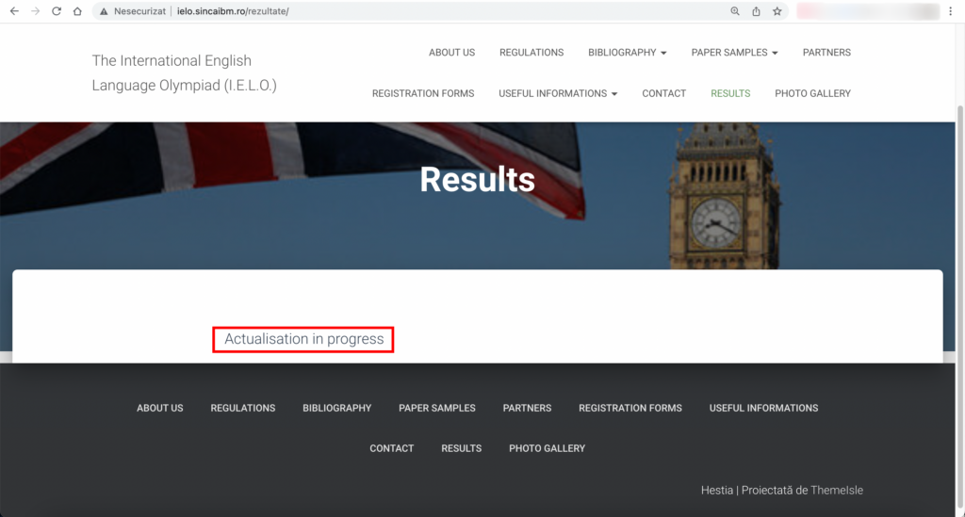Viewport: 965px width, 517px height.
Task: Open Photo Gallery in top navigation
Action: tap(812, 93)
